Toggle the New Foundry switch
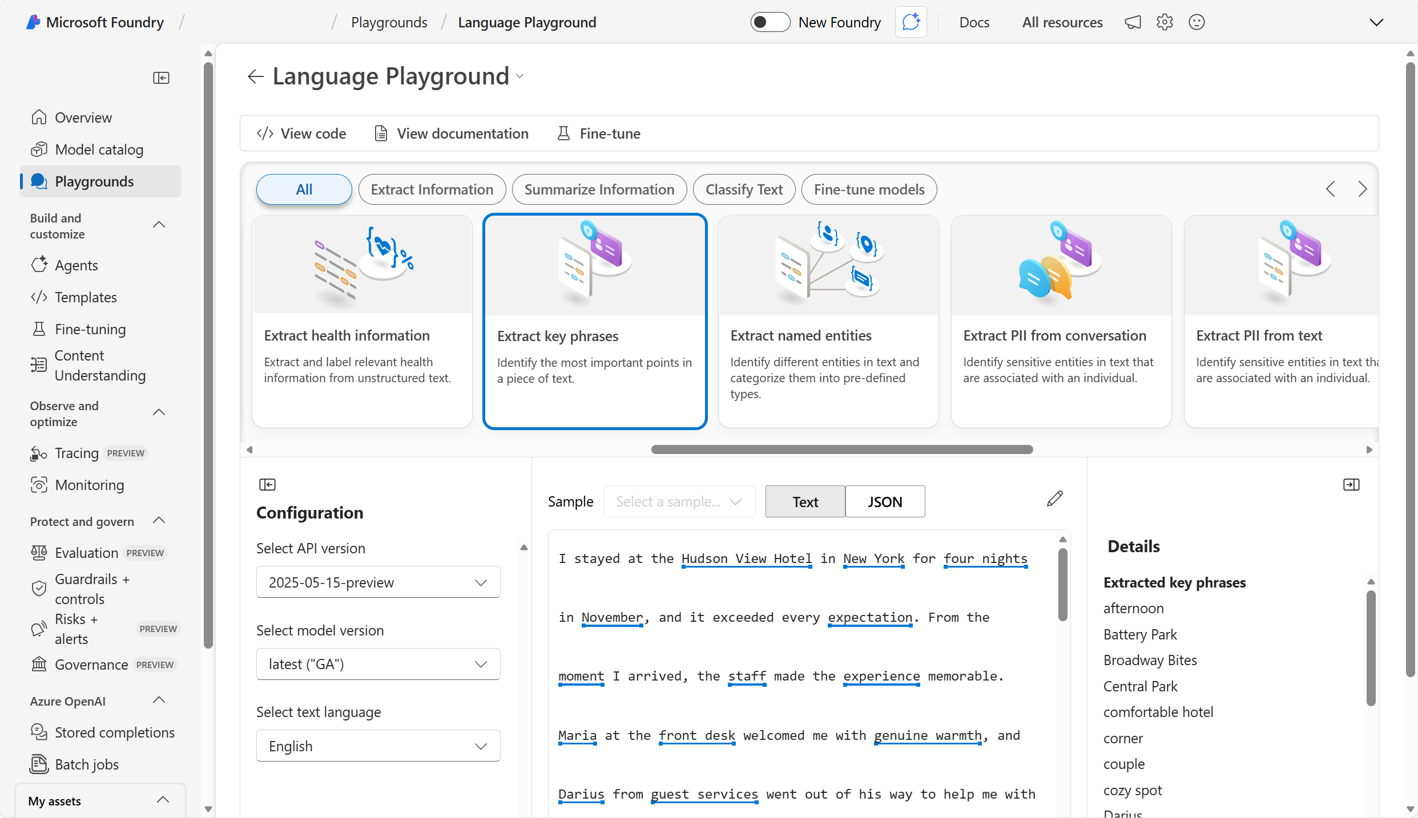The image size is (1418, 818). tap(770, 22)
